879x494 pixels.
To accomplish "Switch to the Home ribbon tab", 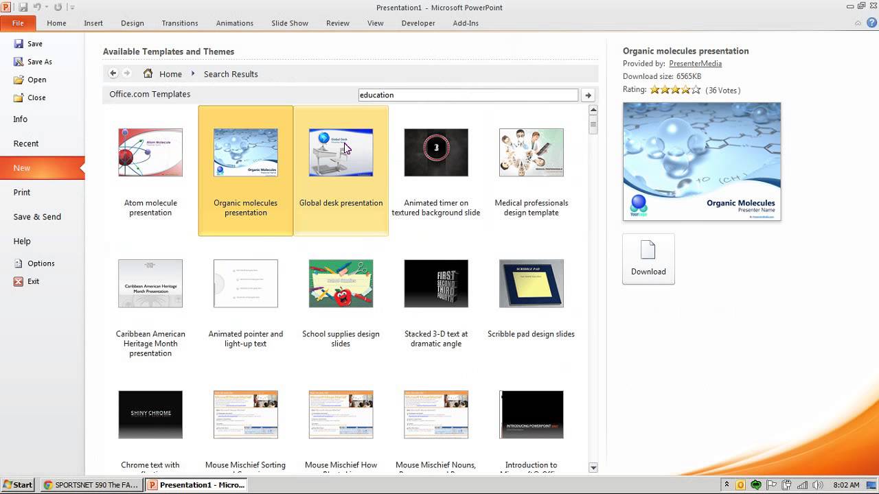I will [x=56, y=23].
